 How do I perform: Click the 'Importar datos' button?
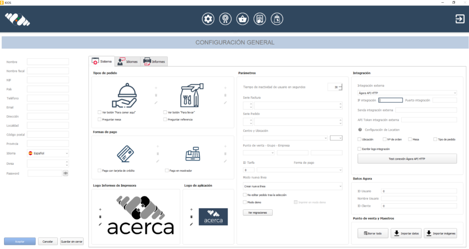tap(406, 233)
